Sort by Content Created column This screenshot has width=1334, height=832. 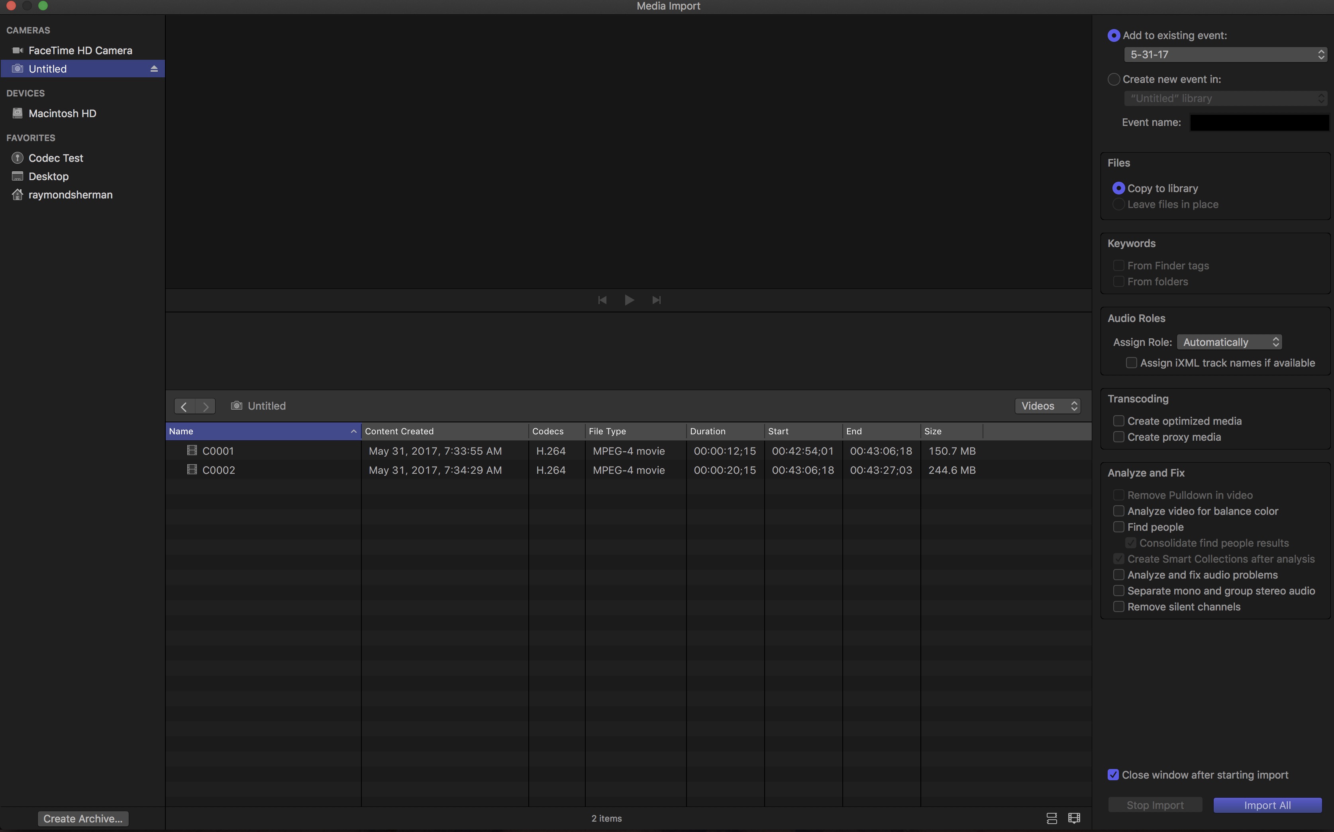tap(445, 432)
